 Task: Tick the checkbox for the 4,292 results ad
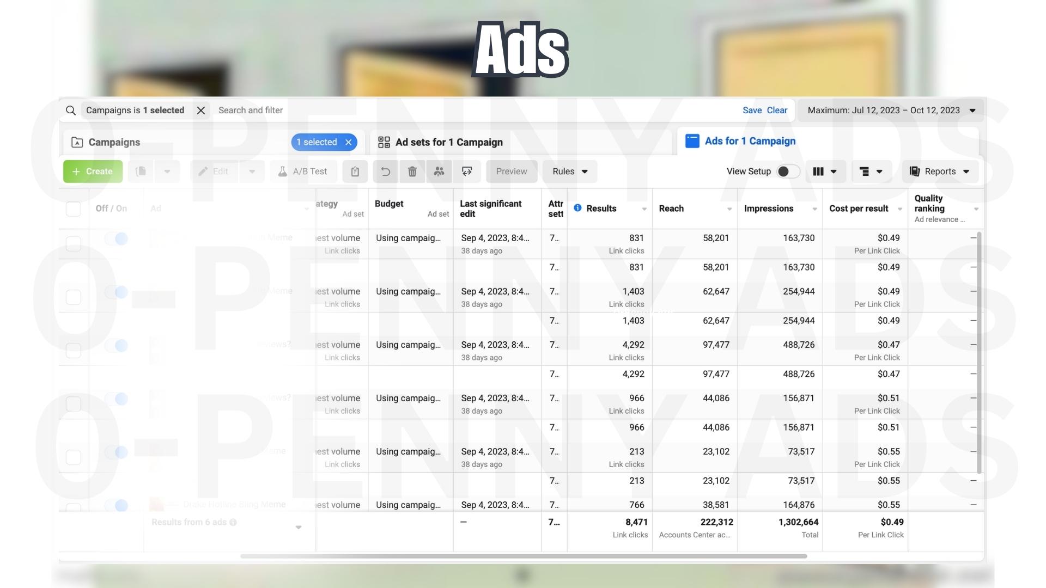tap(74, 351)
